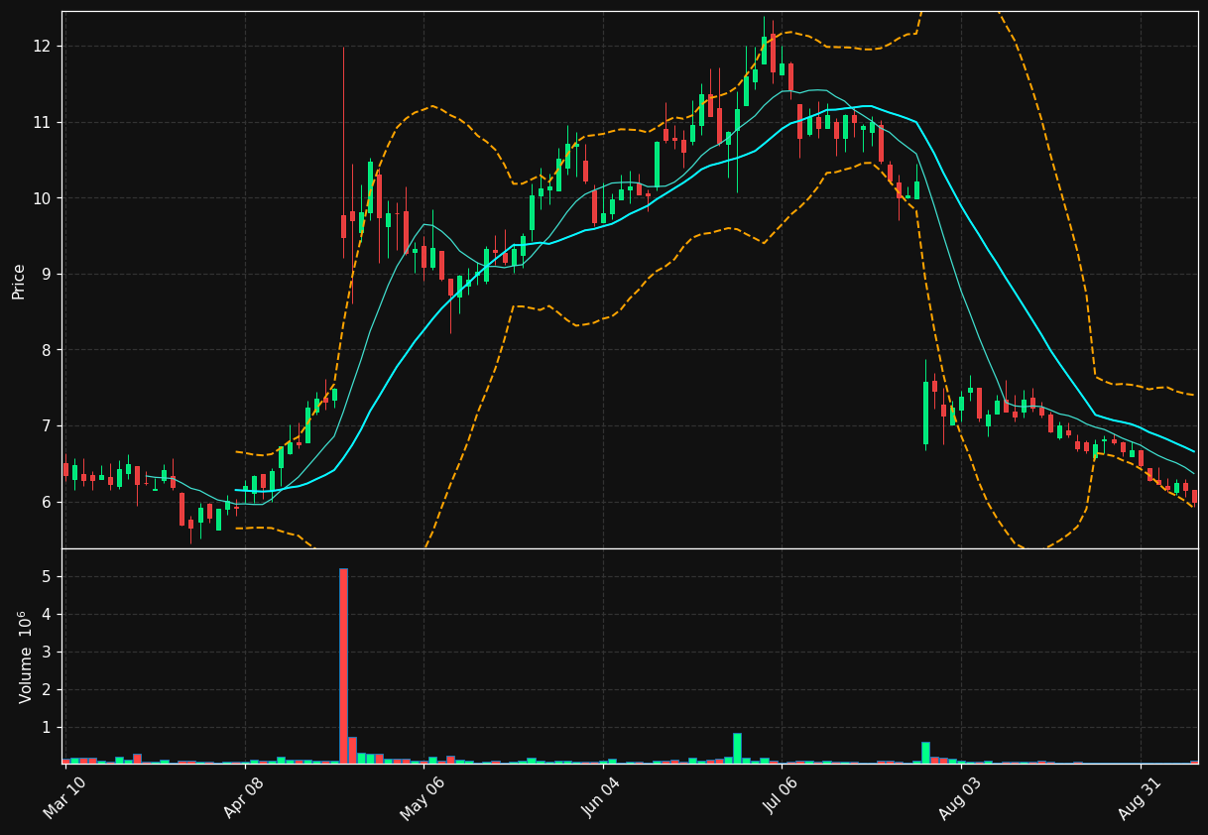Click the volume axis value 2
The height and width of the screenshot is (835, 1208).
pos(48,689)
